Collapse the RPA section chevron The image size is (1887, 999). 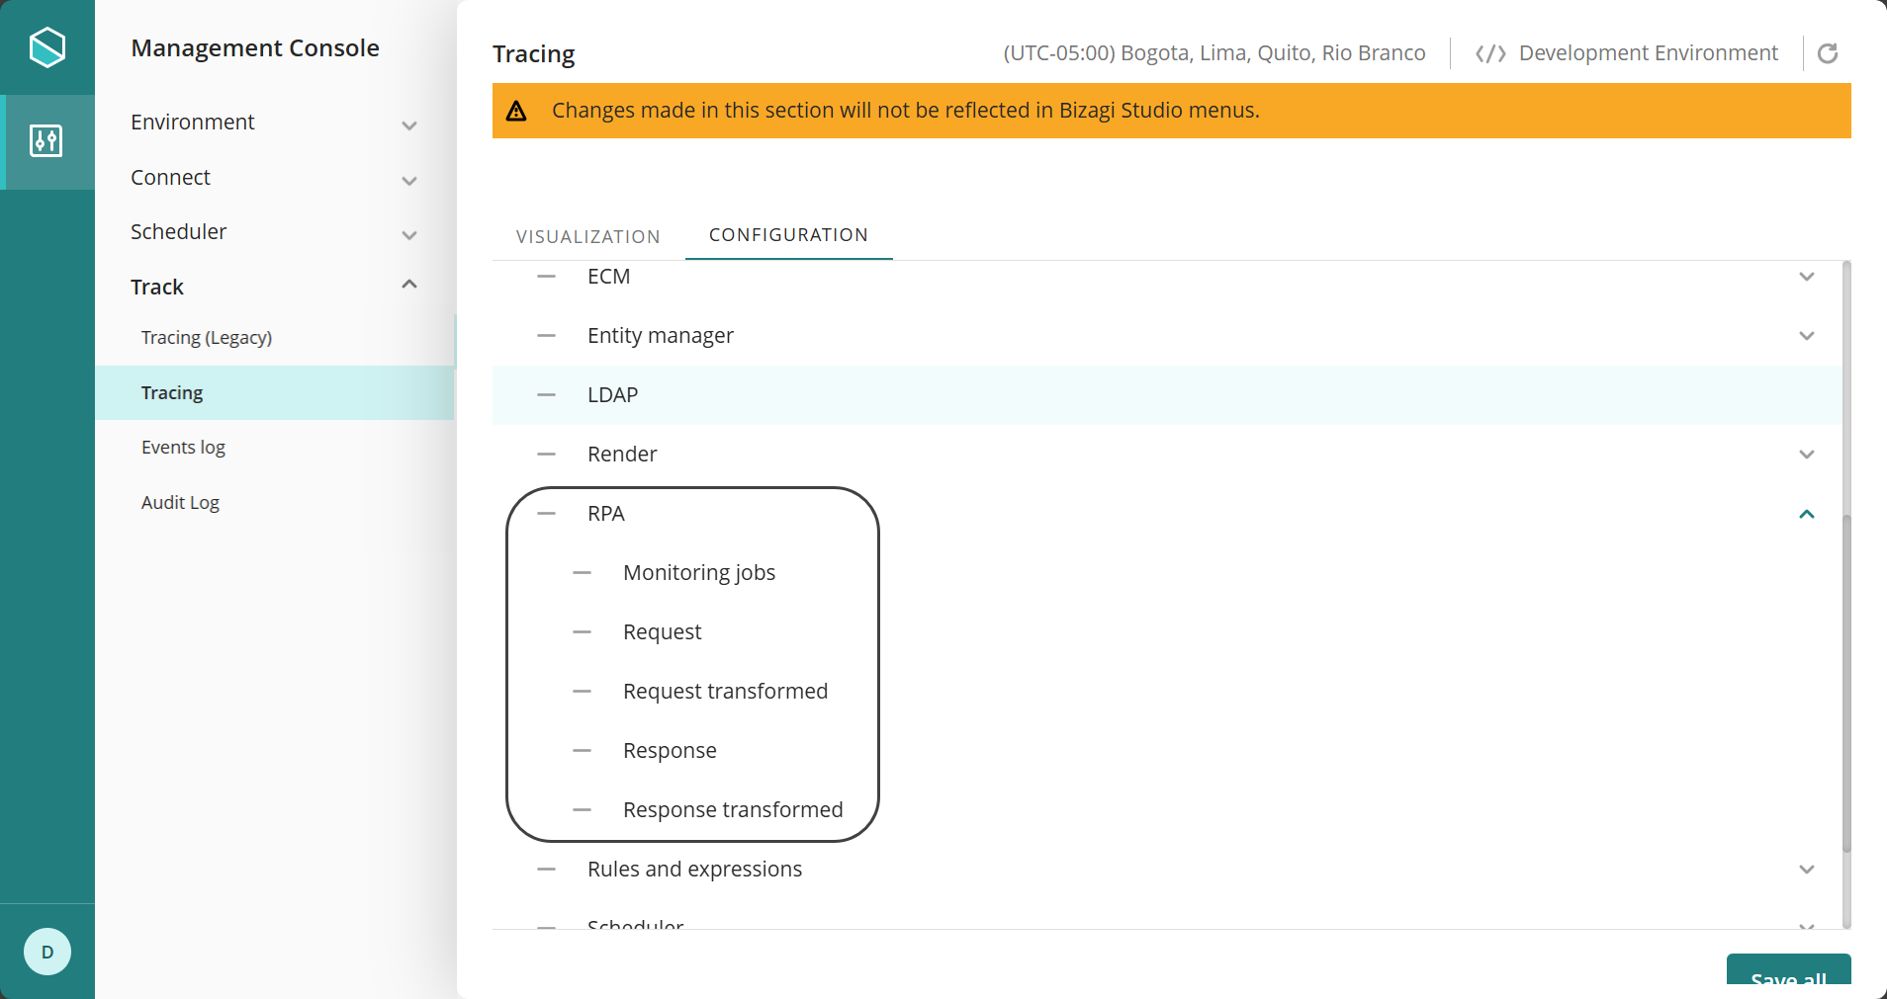point(1806,514)
